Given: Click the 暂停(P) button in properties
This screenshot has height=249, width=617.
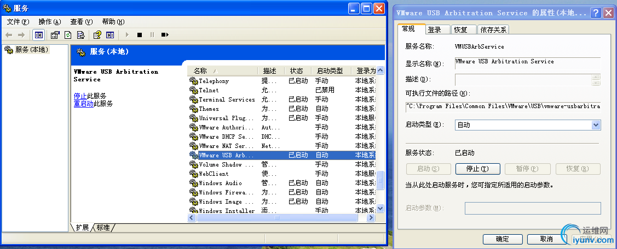Looking at the screenshot, I should [x=527, y=169].
